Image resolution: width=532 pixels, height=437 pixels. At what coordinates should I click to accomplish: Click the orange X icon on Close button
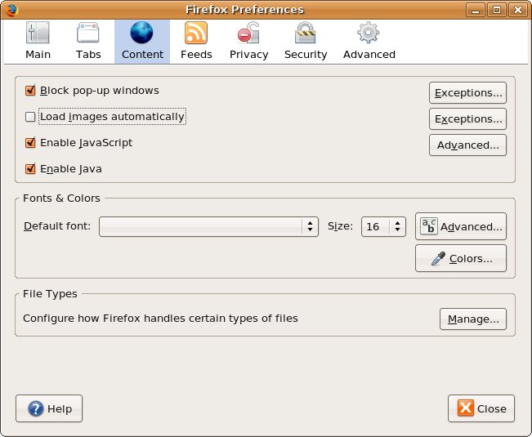pyautogui.click(x=466, y=408)
